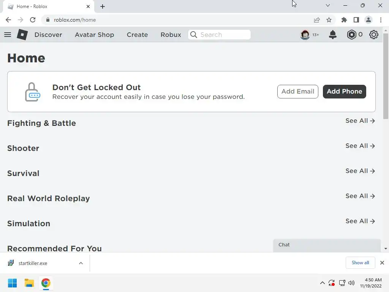The width and height of the screenshot is (389, 292).
Task: Click the user avatar in navbar
Action: (x=305, y=35)
